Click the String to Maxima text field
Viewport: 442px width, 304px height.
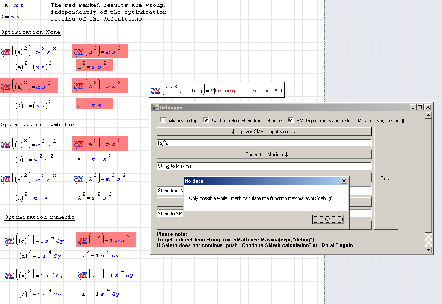pos(264,166)
